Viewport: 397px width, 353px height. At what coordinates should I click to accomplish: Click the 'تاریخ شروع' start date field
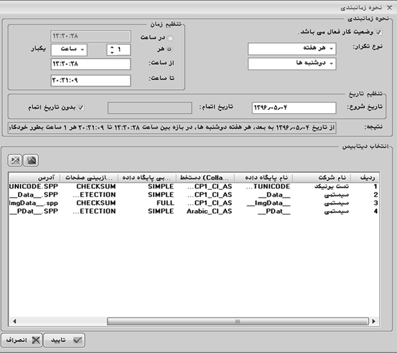(x=286, y=107)
